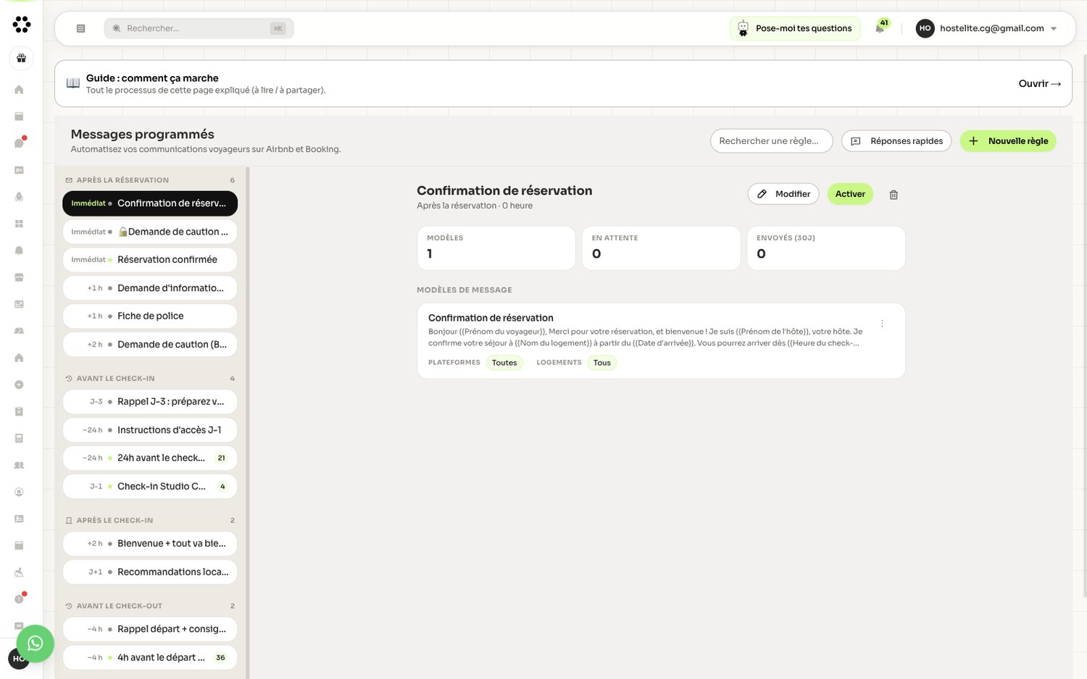Open the storefront icon in sidebar
This screenshot has height=679, width=1087.
point(20,277)
